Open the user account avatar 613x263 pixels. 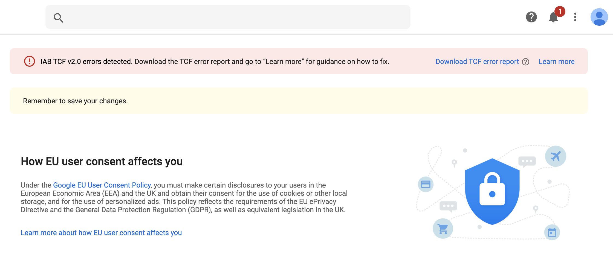(599, 17)
